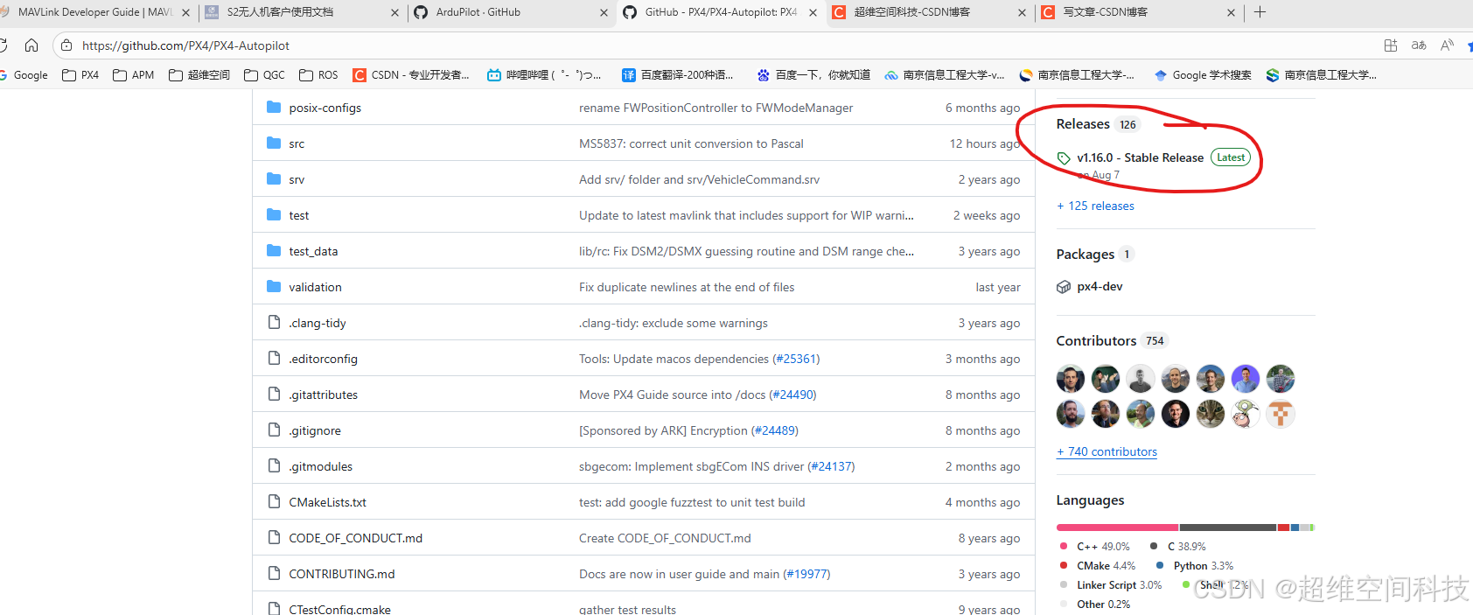Click the test folder icon
The height and width of the screenshot is (615, 1473).
(274, 215)
